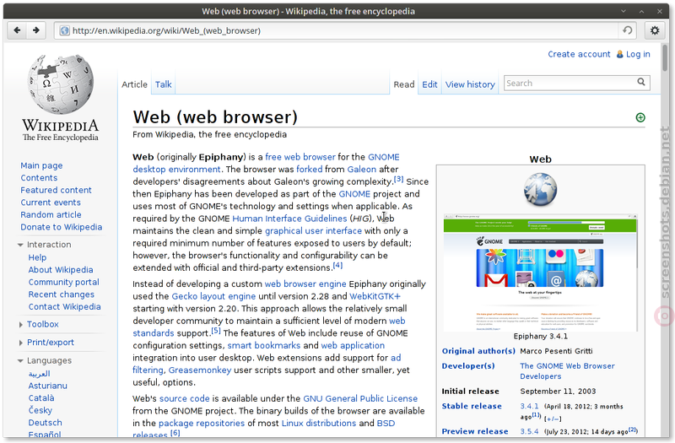Click the browser forward arrow button

pyautogui.click(x=36, y=30)
